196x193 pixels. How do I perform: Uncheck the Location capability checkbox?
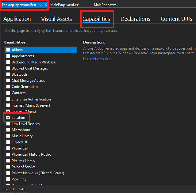tap(8, 118)
